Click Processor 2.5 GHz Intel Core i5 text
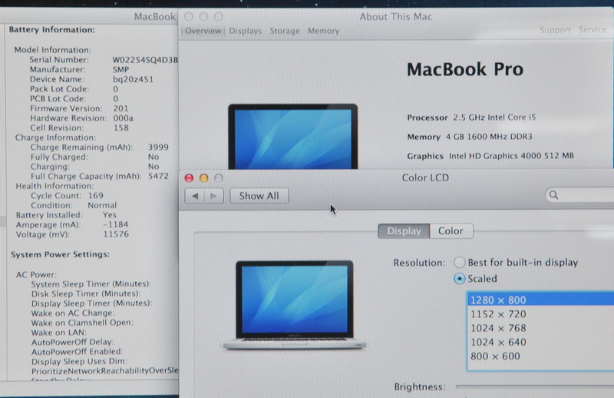The height and width of the screenshot is (398, 614). (471, 118)
